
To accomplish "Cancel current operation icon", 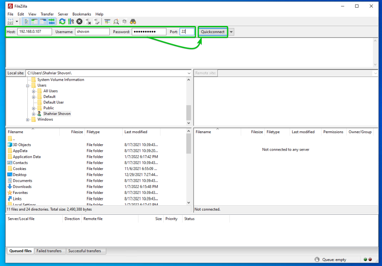I will 79,22.
